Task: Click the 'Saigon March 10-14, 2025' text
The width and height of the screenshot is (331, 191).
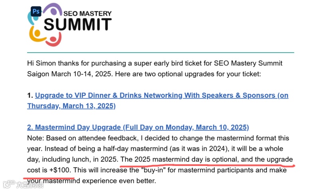Action: click(69, 74)
